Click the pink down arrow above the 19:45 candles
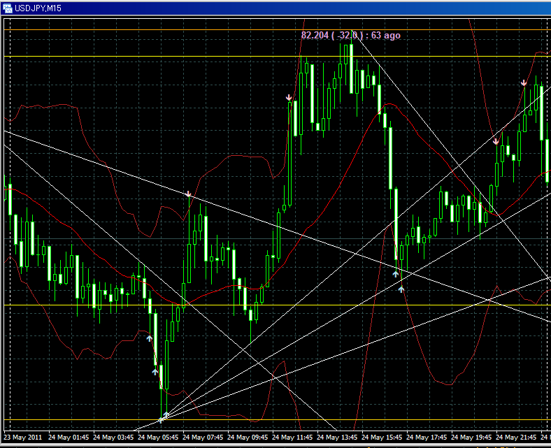Screen dimensions: 551x448 (x=496, y=142)
